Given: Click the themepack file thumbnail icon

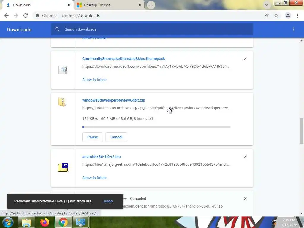Looking at the screenshot, I should 63,70.
